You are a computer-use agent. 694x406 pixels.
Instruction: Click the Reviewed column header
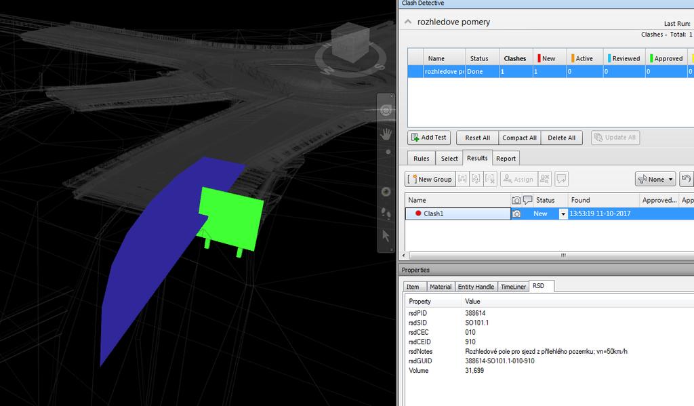pyautogui.click(x=624, y=58)
